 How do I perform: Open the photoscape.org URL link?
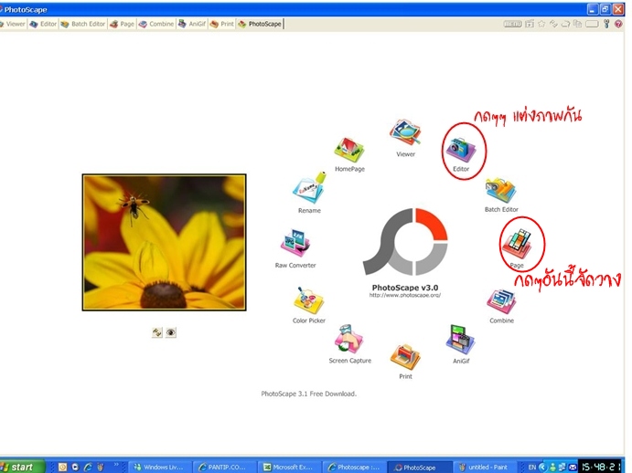(x=405, y=295)
